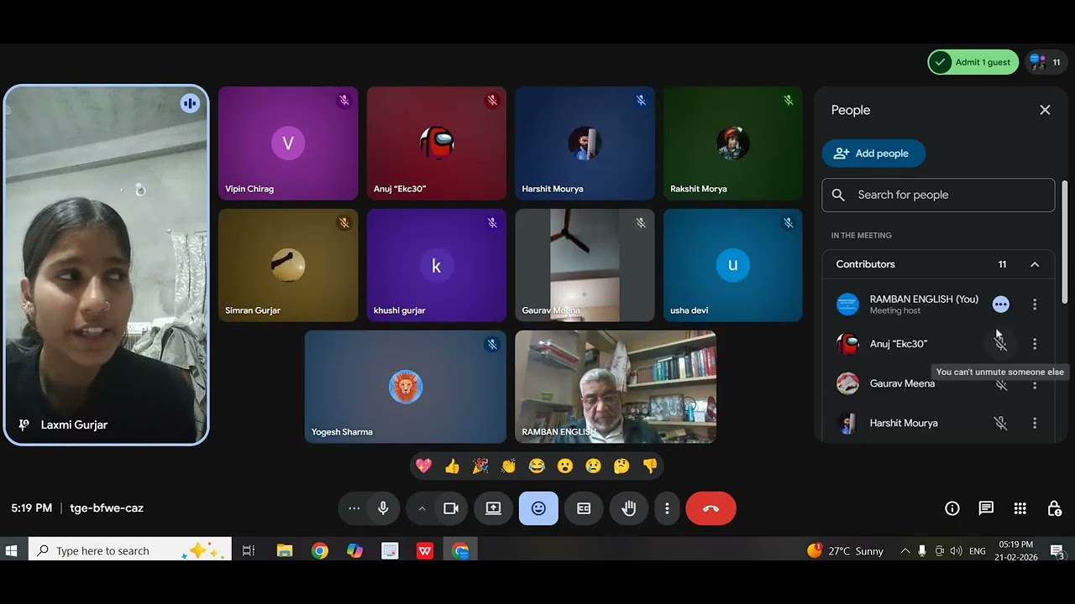1075x604 pixels.
Task: Open the activities grid icon
Action: click(x=1020, y=508)
